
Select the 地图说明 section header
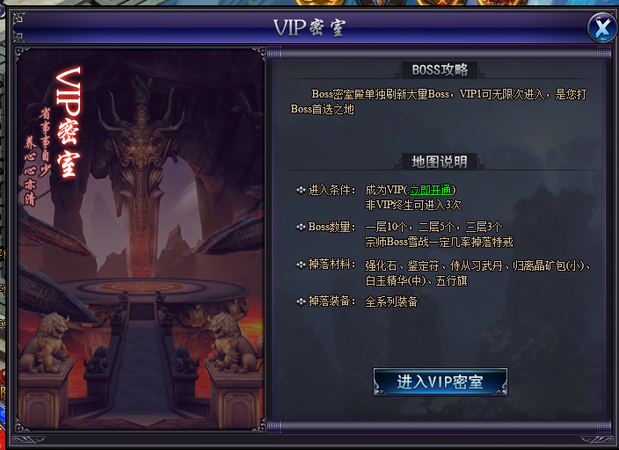click(440, 162)
